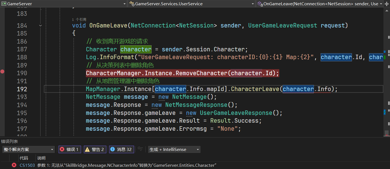This screenshot has height=169, width=390.
Task: Click the 代码 column header
Action: pyautogui.click(x=24, y=158)
